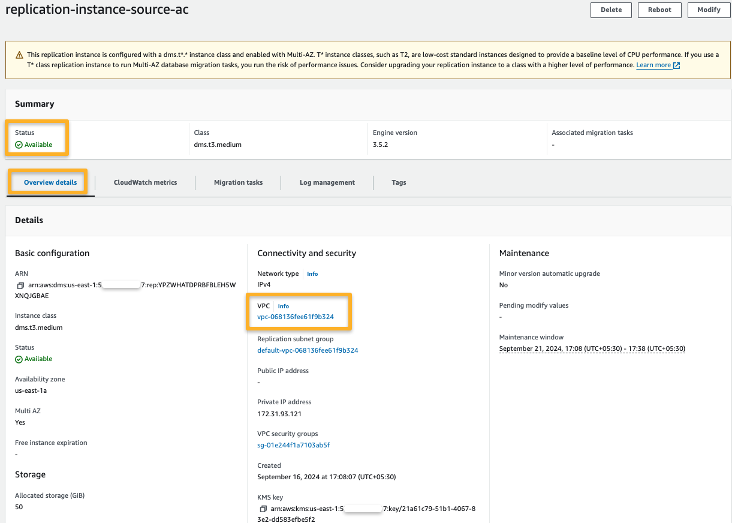Open the Info link next to Network type
The image size is (732, 523).
coord(312,273)
